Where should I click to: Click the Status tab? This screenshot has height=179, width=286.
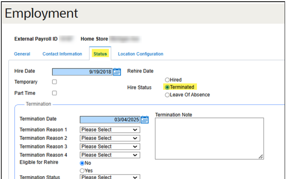coord(100,54)
